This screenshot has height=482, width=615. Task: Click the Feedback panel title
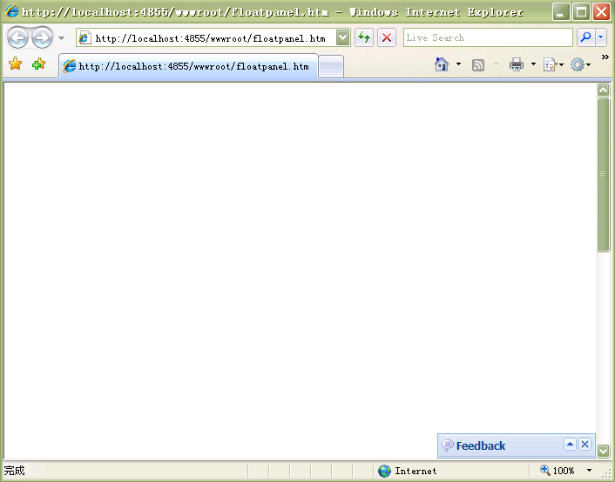(481, 446)
